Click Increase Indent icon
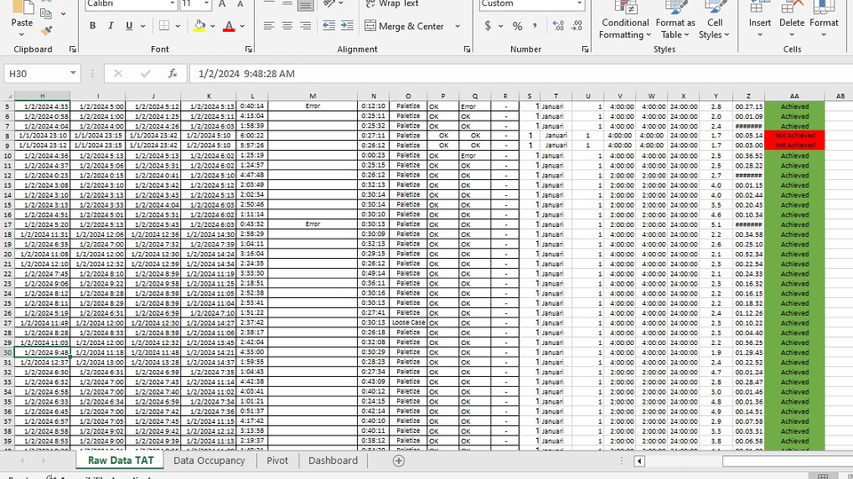Image resolution: width=853 pixels, height=479 pixels. (x=347, y=26)
